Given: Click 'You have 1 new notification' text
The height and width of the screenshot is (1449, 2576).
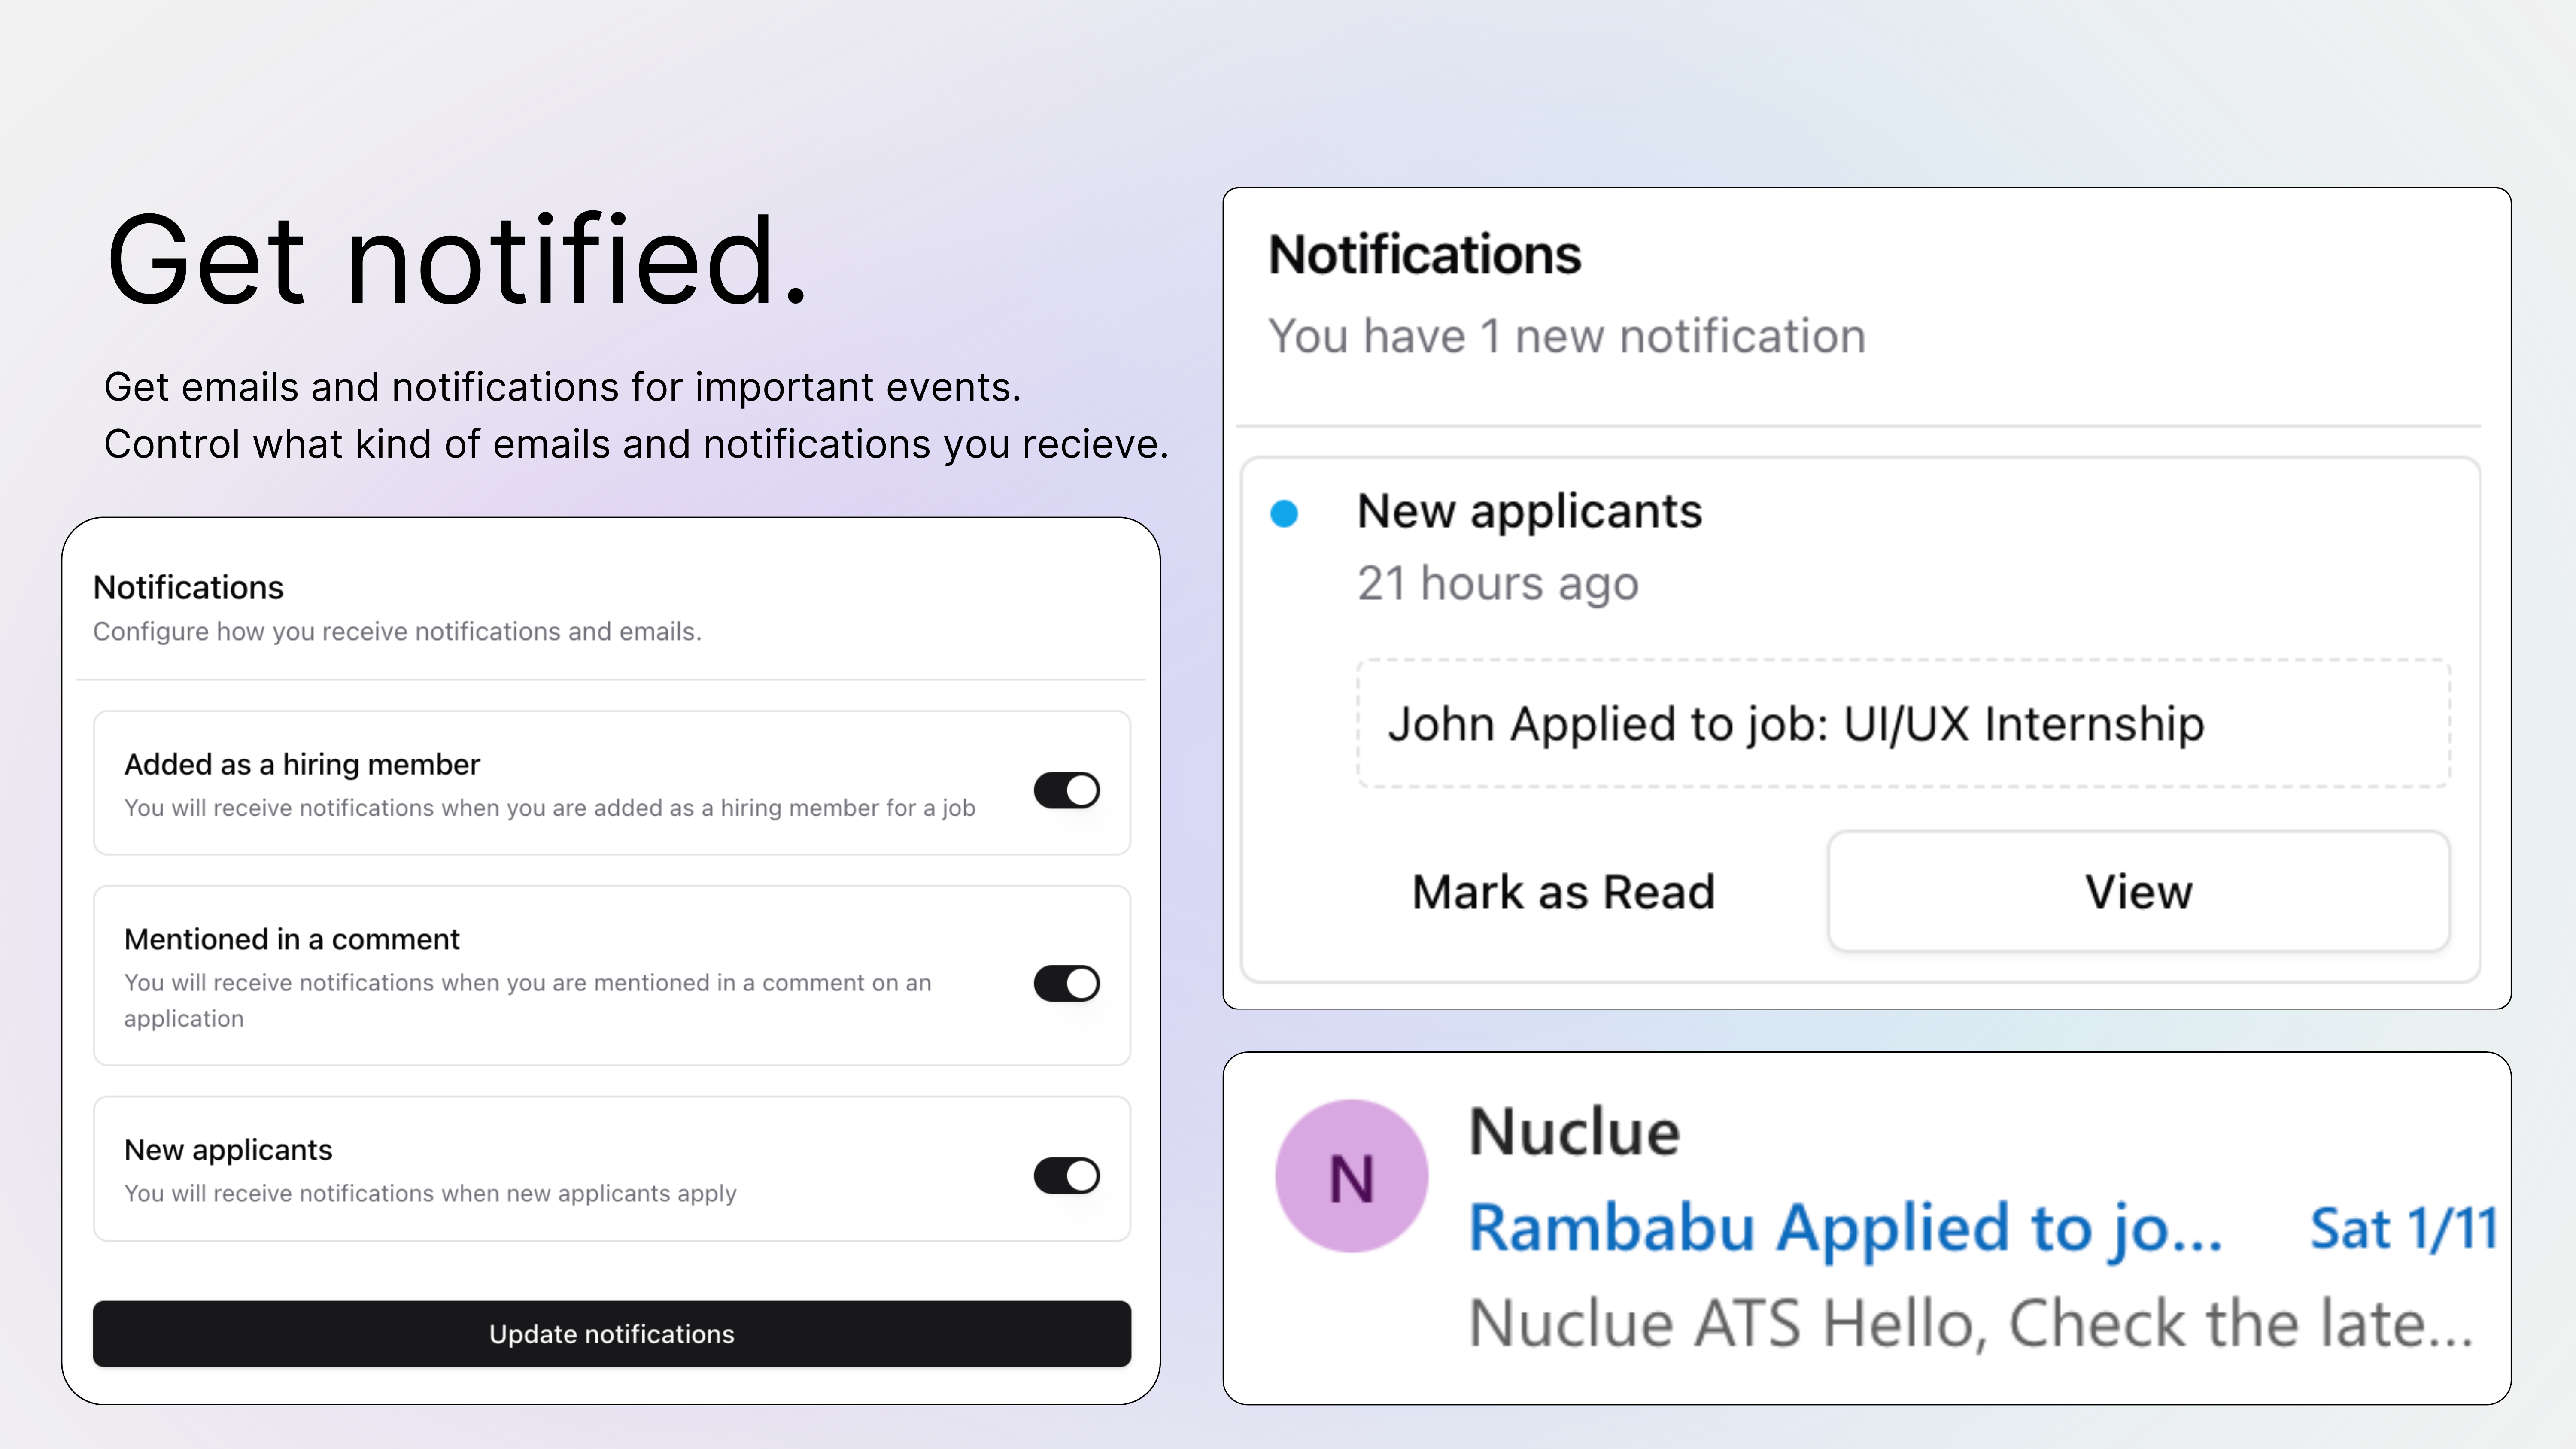Looking at the screenshot, I should 1567,336.
